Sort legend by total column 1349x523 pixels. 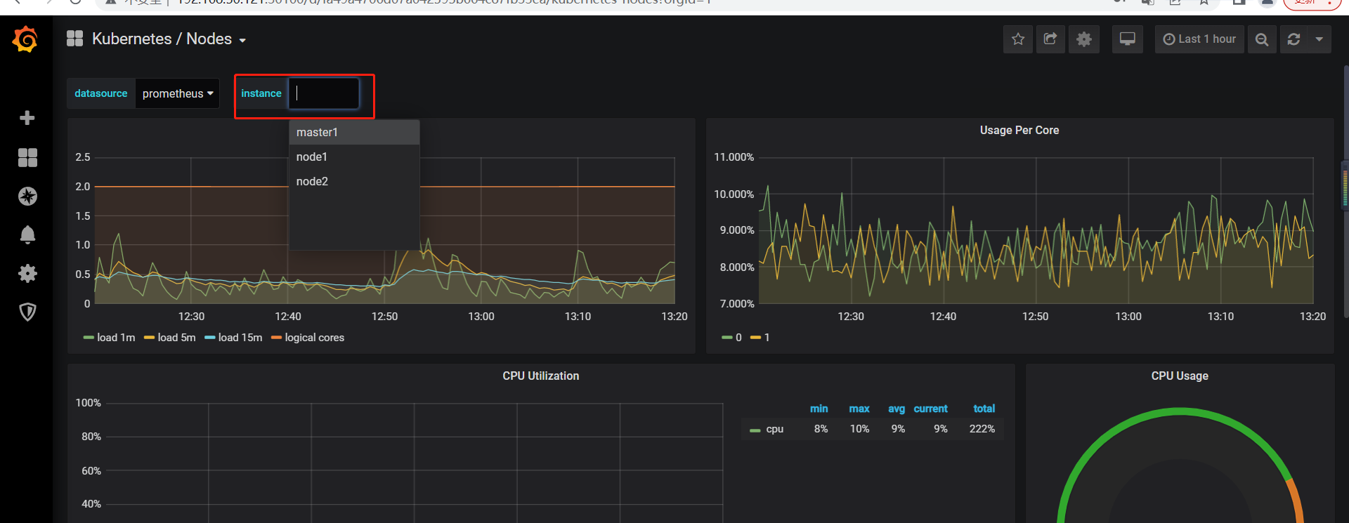[x=984, y=409]
